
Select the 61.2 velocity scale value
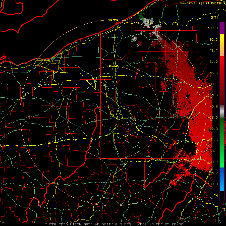[x=214, y=62]
